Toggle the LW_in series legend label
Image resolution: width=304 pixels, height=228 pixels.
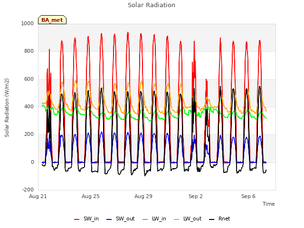click(x=159, y=218)
